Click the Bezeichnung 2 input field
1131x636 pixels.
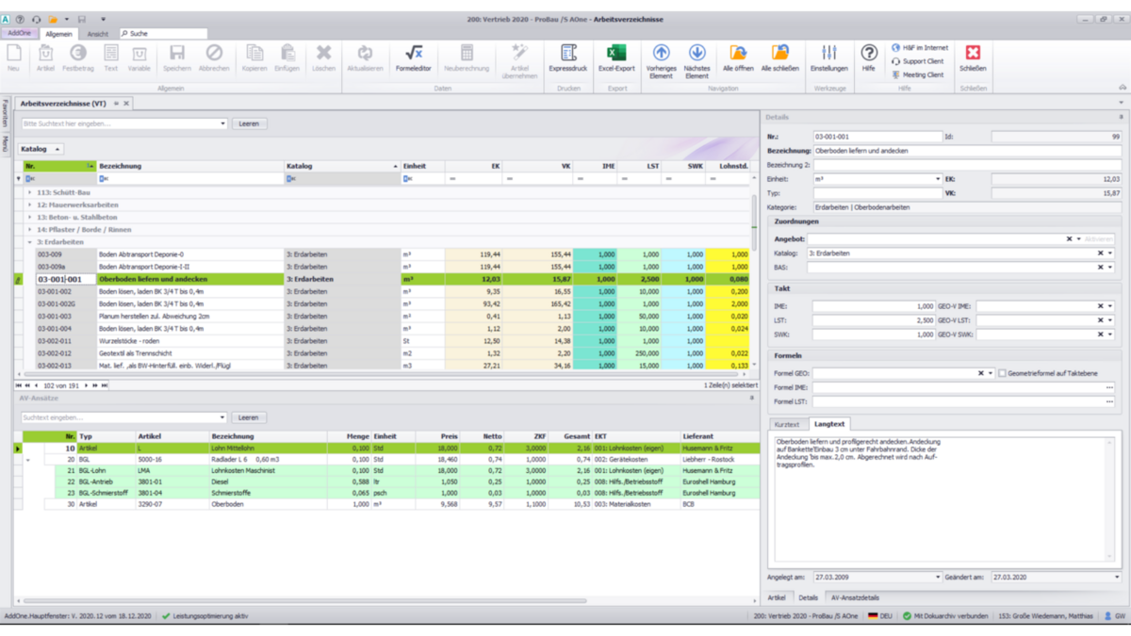[967, 165]
